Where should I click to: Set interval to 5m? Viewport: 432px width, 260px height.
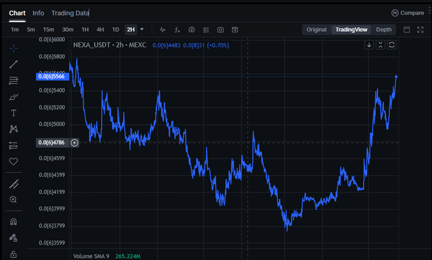tap(31, 30)
